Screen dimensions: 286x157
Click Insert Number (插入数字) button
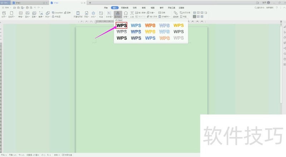click(140, 12)
